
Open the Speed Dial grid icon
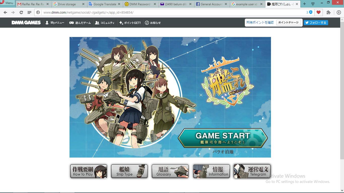click(x=29, y=12)
